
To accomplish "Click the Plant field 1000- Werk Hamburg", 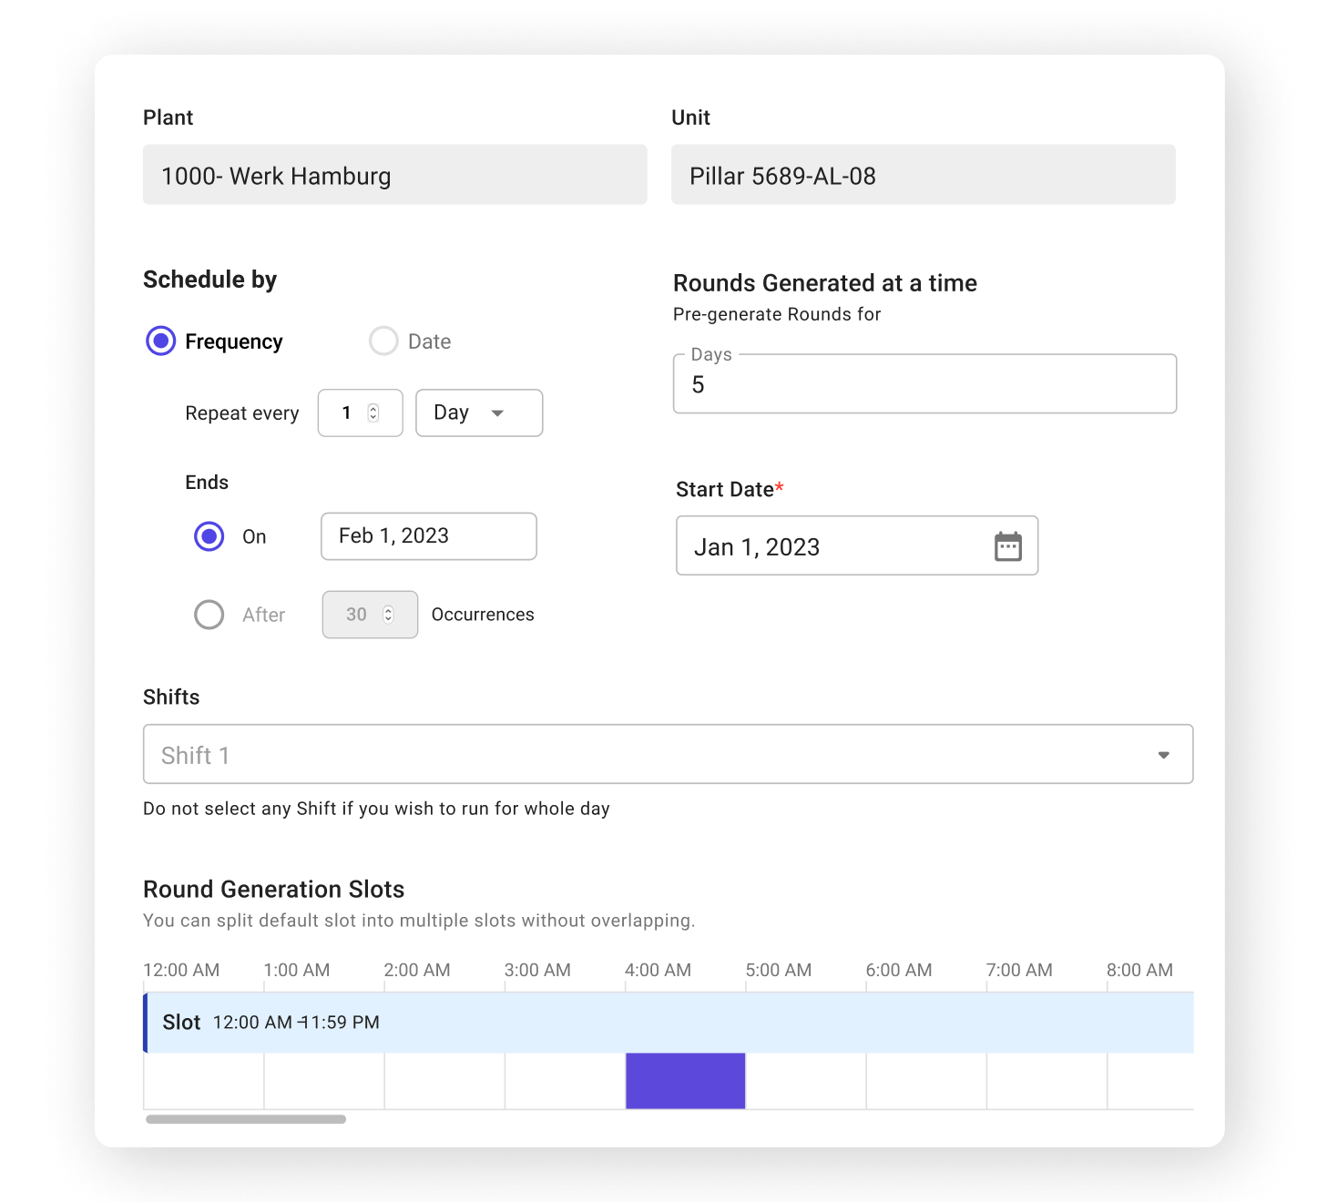I will [394, 175].
